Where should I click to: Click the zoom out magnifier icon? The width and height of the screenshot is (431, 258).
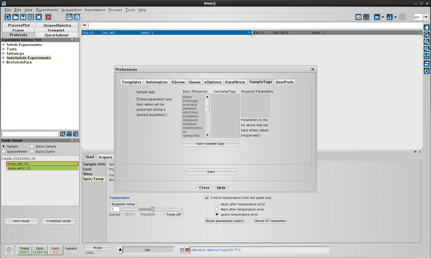pyautogui.click(x=427, y=49)
